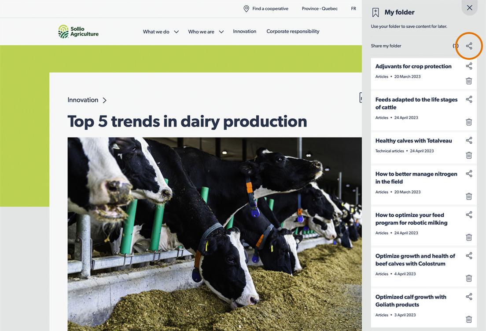The image size is (486, 331).
Task: Expand the What we do menu
Action: (x=161, y=32)
